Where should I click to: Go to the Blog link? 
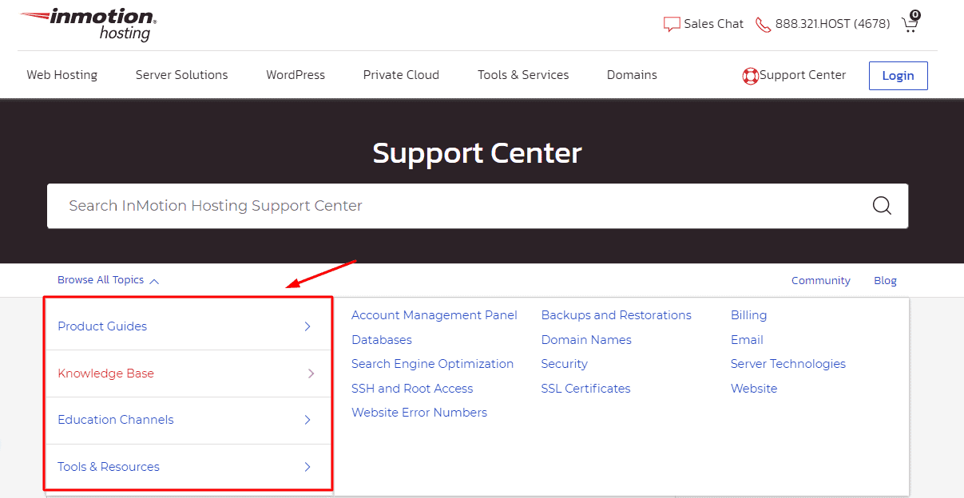pos(885,281)
